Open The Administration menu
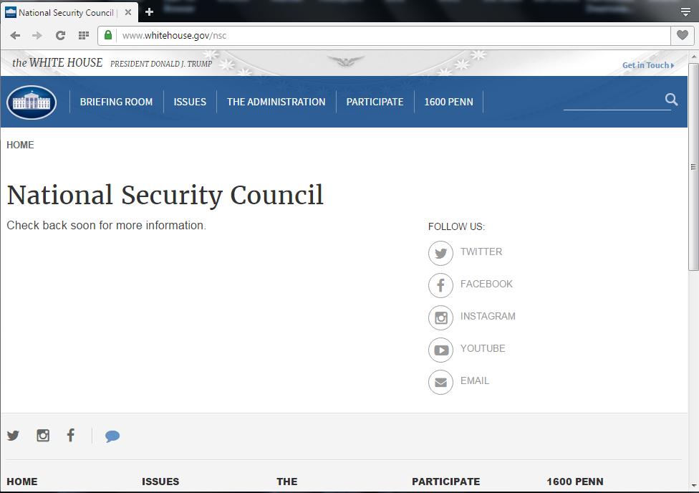This screenshot has width=699, height=493. (x=276, y=102)
